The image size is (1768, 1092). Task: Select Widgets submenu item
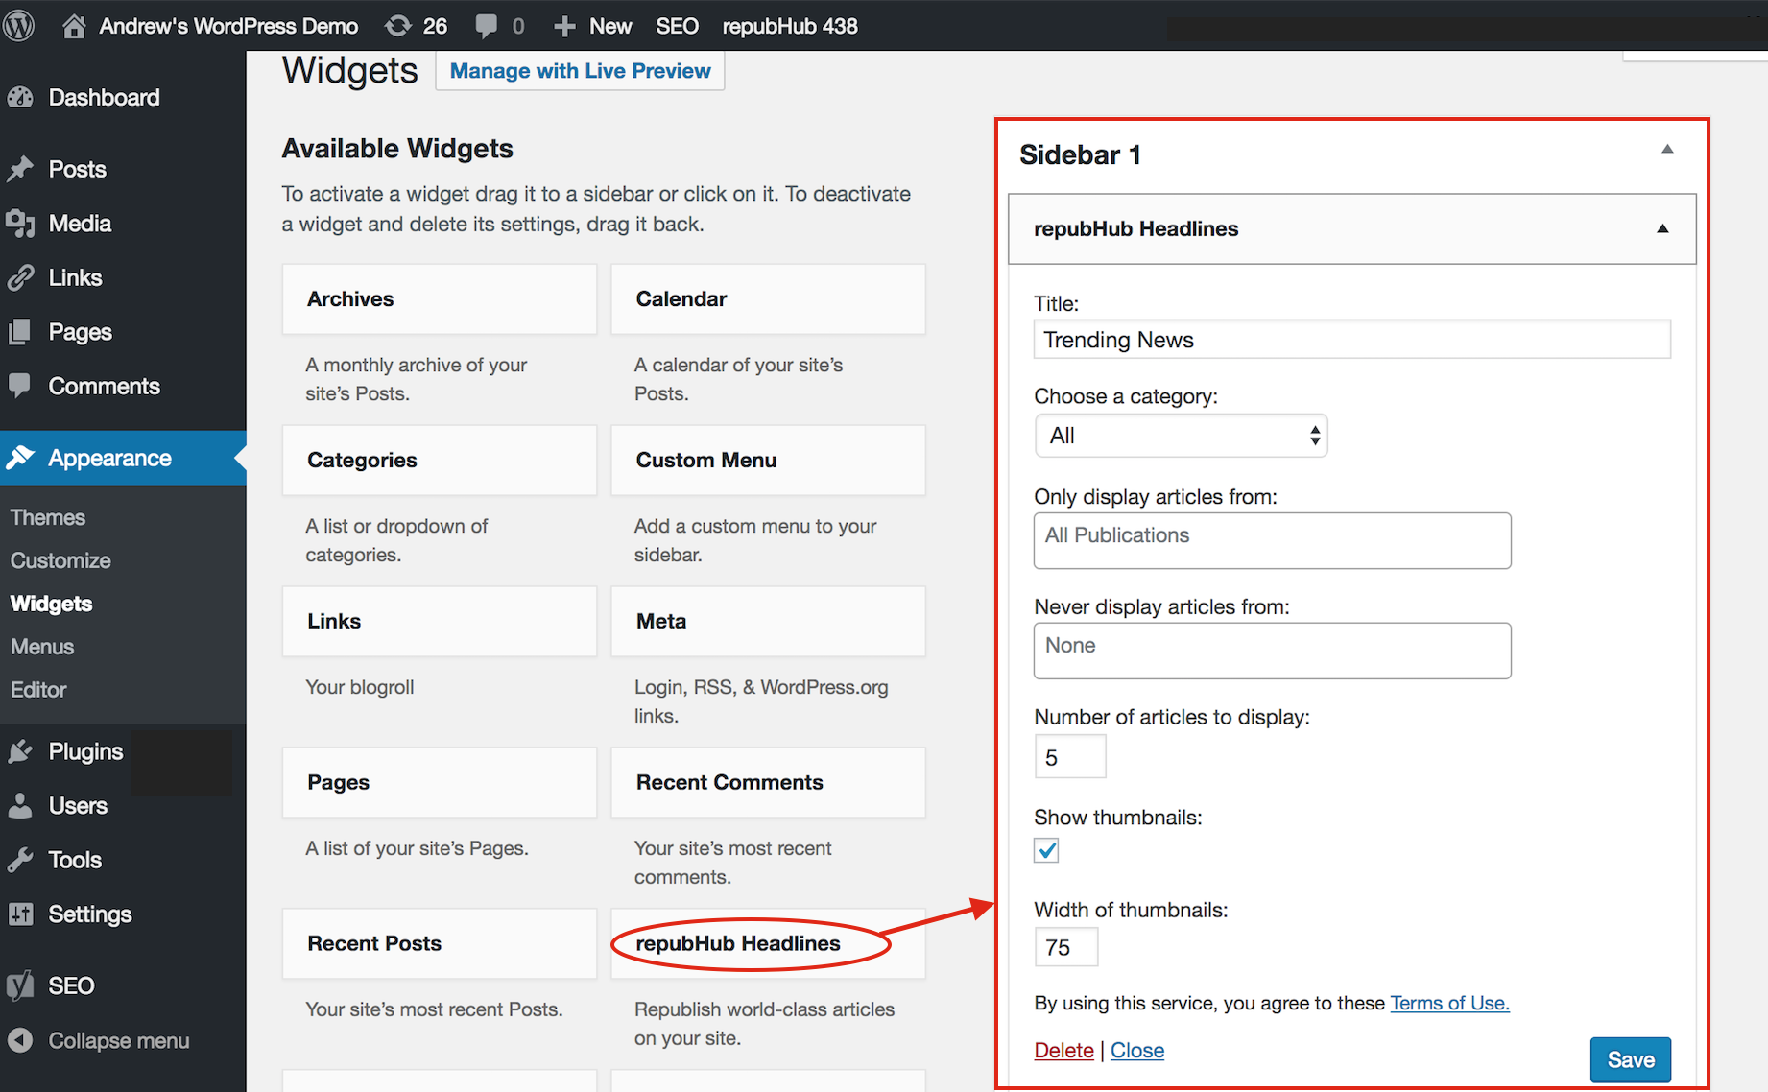51,604
